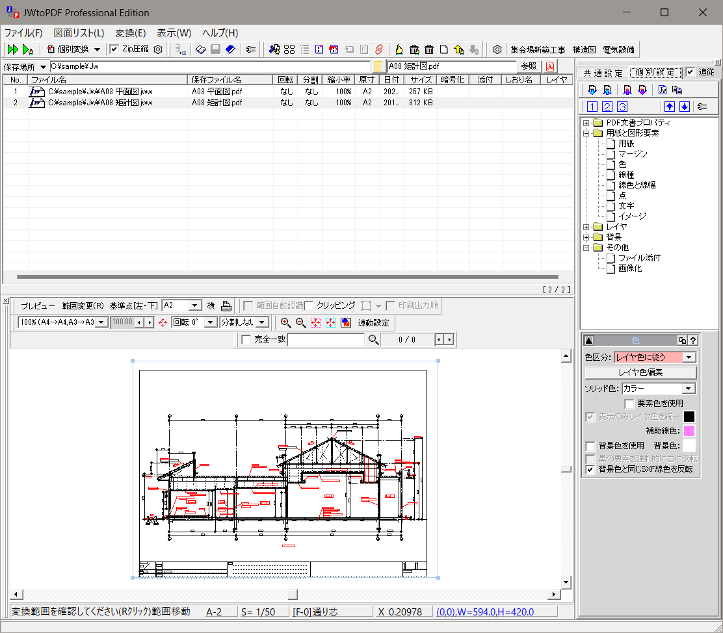The width and height of the screenshot is (723, 633).
Task: Click the green double-arrow convert-all icon
Action: [x=12, y=49]
